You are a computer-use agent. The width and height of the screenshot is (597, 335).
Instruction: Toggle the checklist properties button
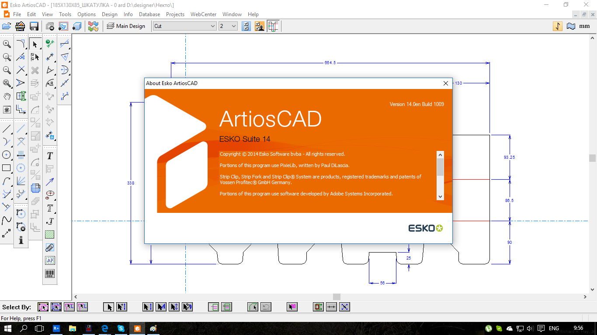(x=246, y=26)
